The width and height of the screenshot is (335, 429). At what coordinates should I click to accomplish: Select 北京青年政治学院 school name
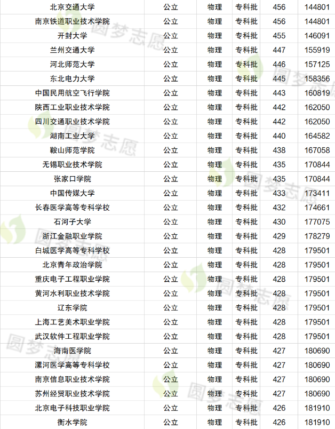point(72,265)
